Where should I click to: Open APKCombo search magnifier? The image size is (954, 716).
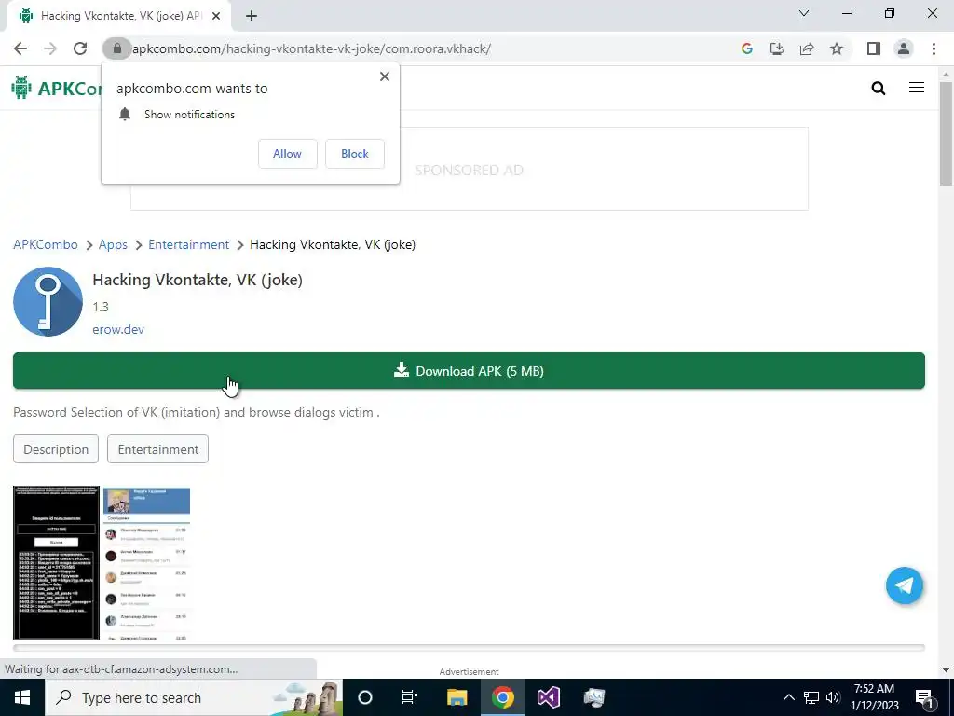coord(879,89)
